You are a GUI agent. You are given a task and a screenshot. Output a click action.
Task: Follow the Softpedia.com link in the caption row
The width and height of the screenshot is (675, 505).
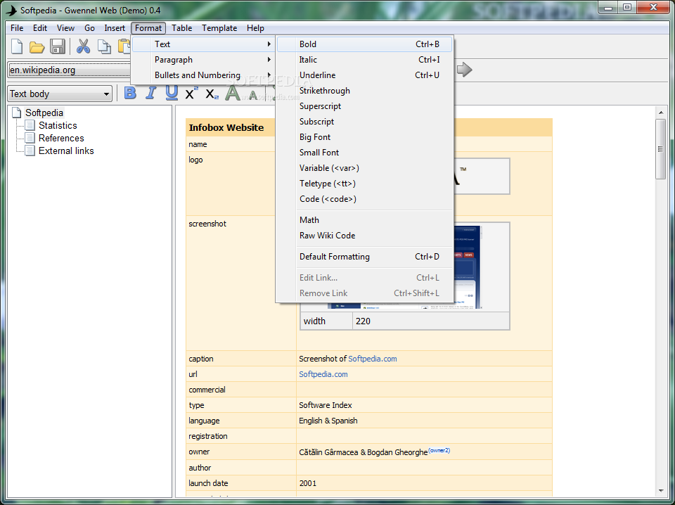[x=373, y=359]
